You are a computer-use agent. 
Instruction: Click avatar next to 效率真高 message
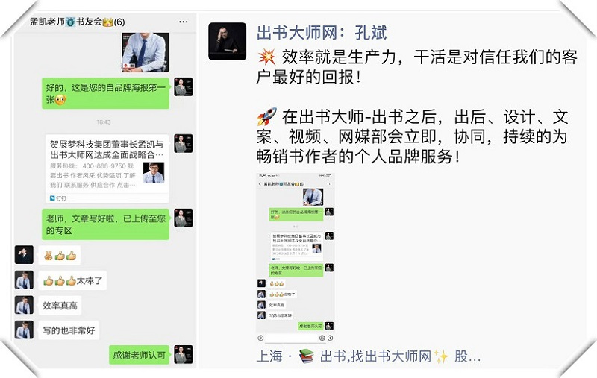click(24, 305)
